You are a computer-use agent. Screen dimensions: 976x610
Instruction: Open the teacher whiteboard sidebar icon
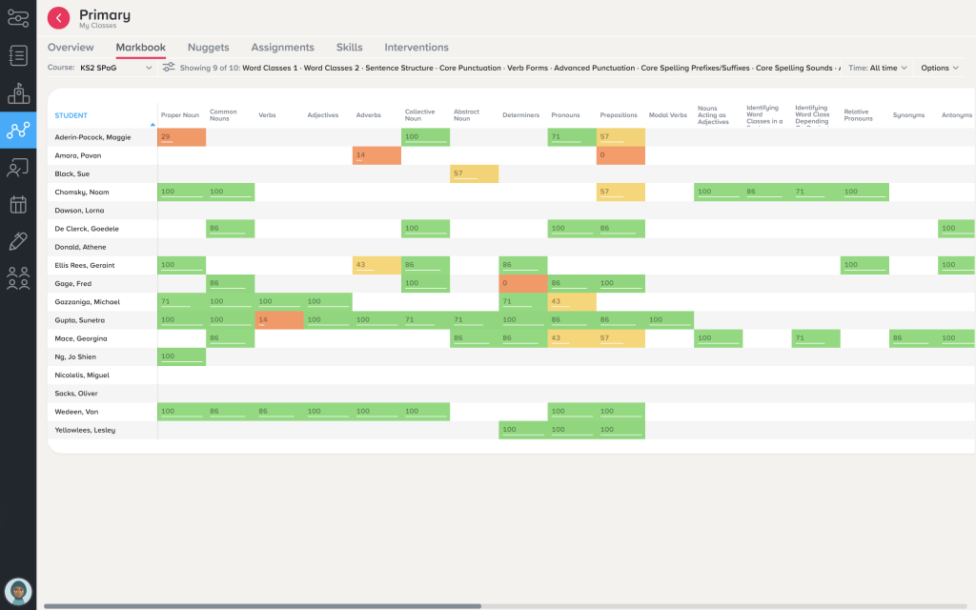tap(18, 168)
